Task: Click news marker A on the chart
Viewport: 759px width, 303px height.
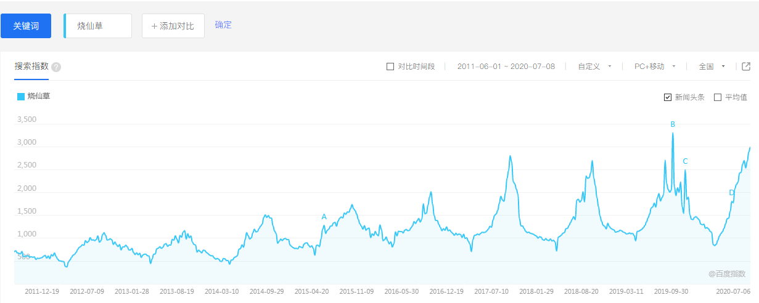Action: pyautogui.click(x=324, y=217)
